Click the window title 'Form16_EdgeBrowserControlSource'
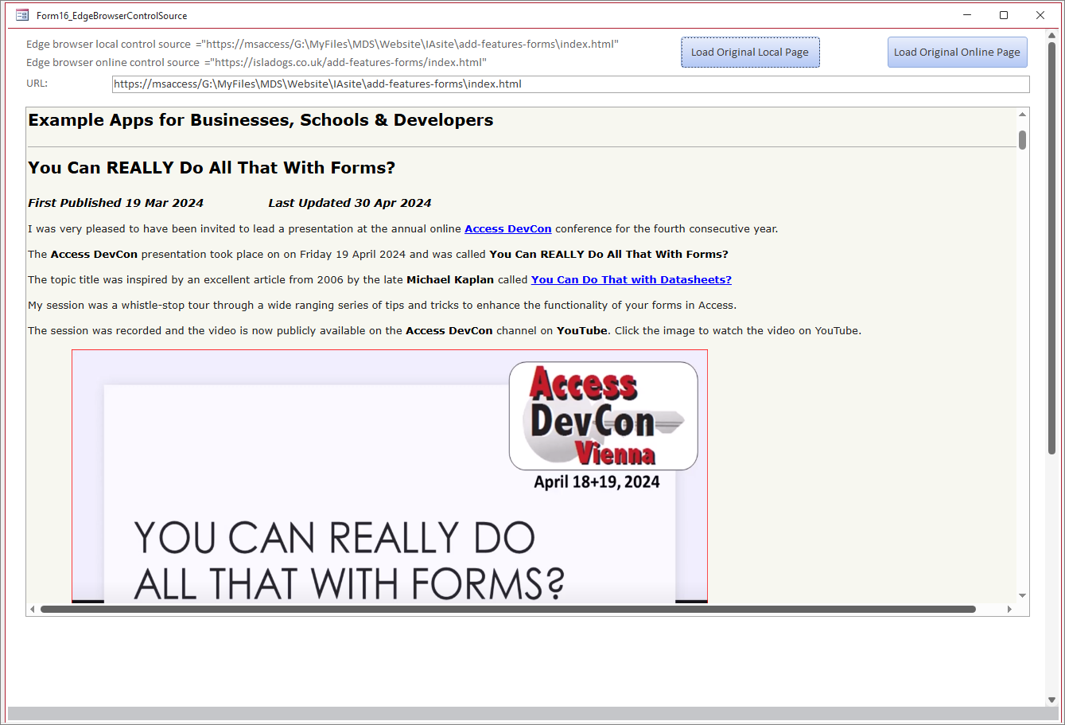 [x=112, y=15]
